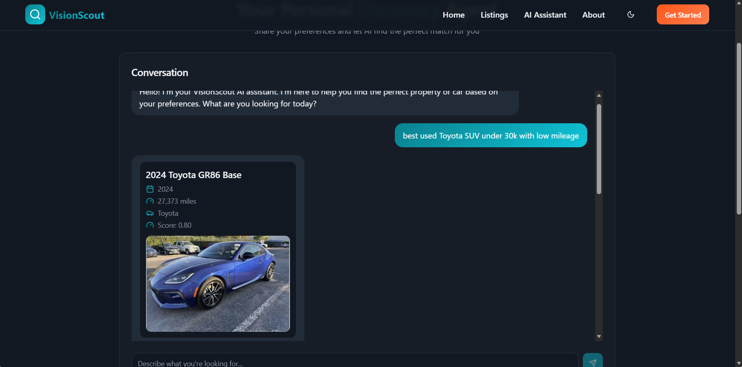Open the VisionScout brand name link

(77, 15)
